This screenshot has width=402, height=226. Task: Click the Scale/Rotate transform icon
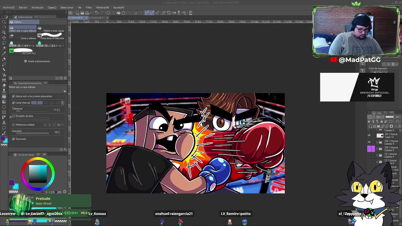(x=123, y=13)
